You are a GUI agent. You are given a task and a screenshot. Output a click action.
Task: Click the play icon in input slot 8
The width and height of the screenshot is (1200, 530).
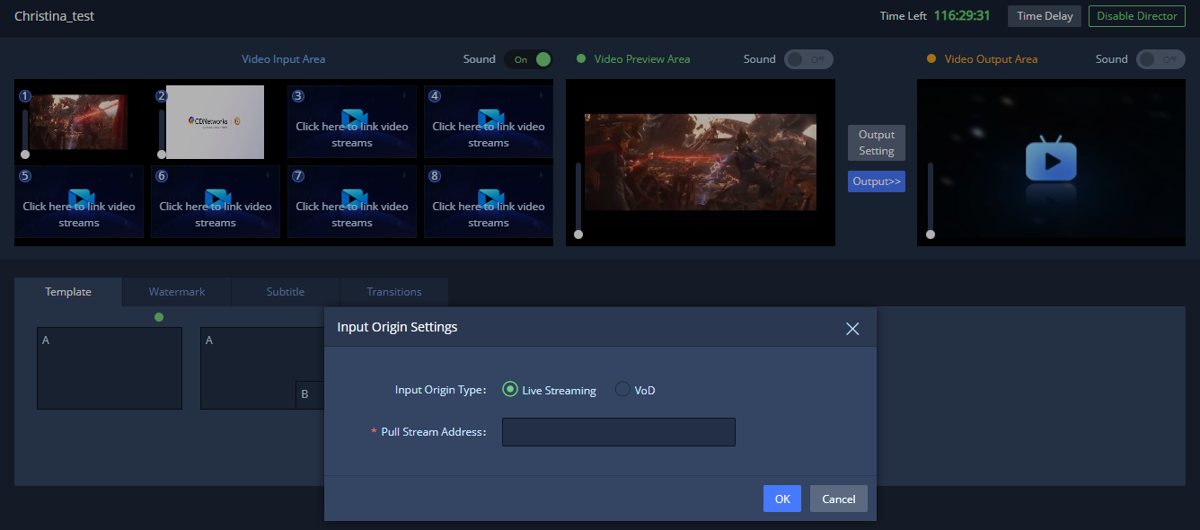[x=490, y=199]
